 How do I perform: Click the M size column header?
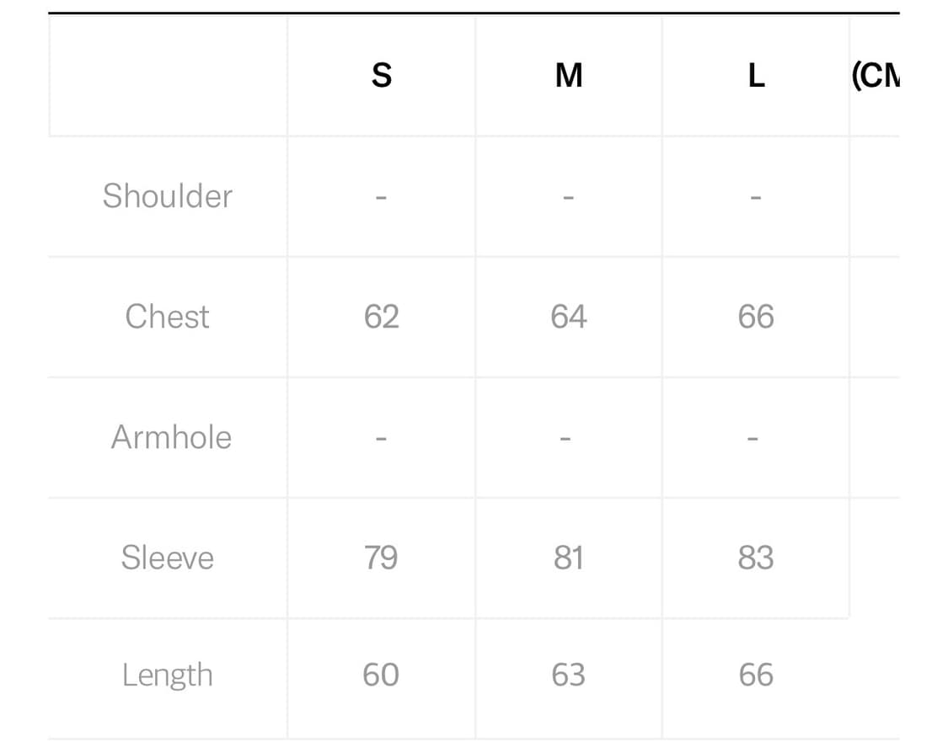tap(569, 76)
